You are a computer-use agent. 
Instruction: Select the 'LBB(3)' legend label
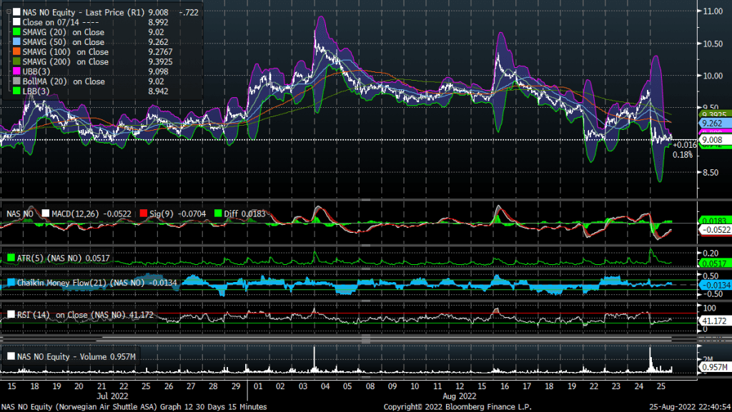click(x=36, y=91)
